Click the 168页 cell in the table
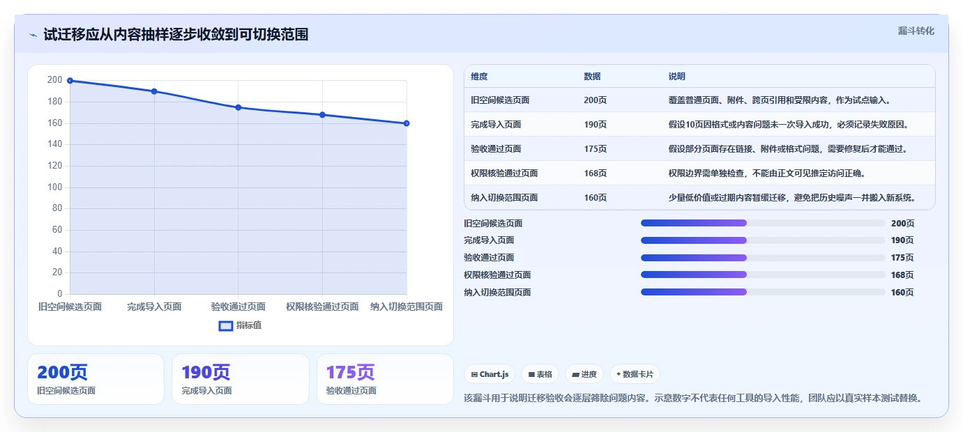Viewport: 963px width, 432px height. [595, 173]
